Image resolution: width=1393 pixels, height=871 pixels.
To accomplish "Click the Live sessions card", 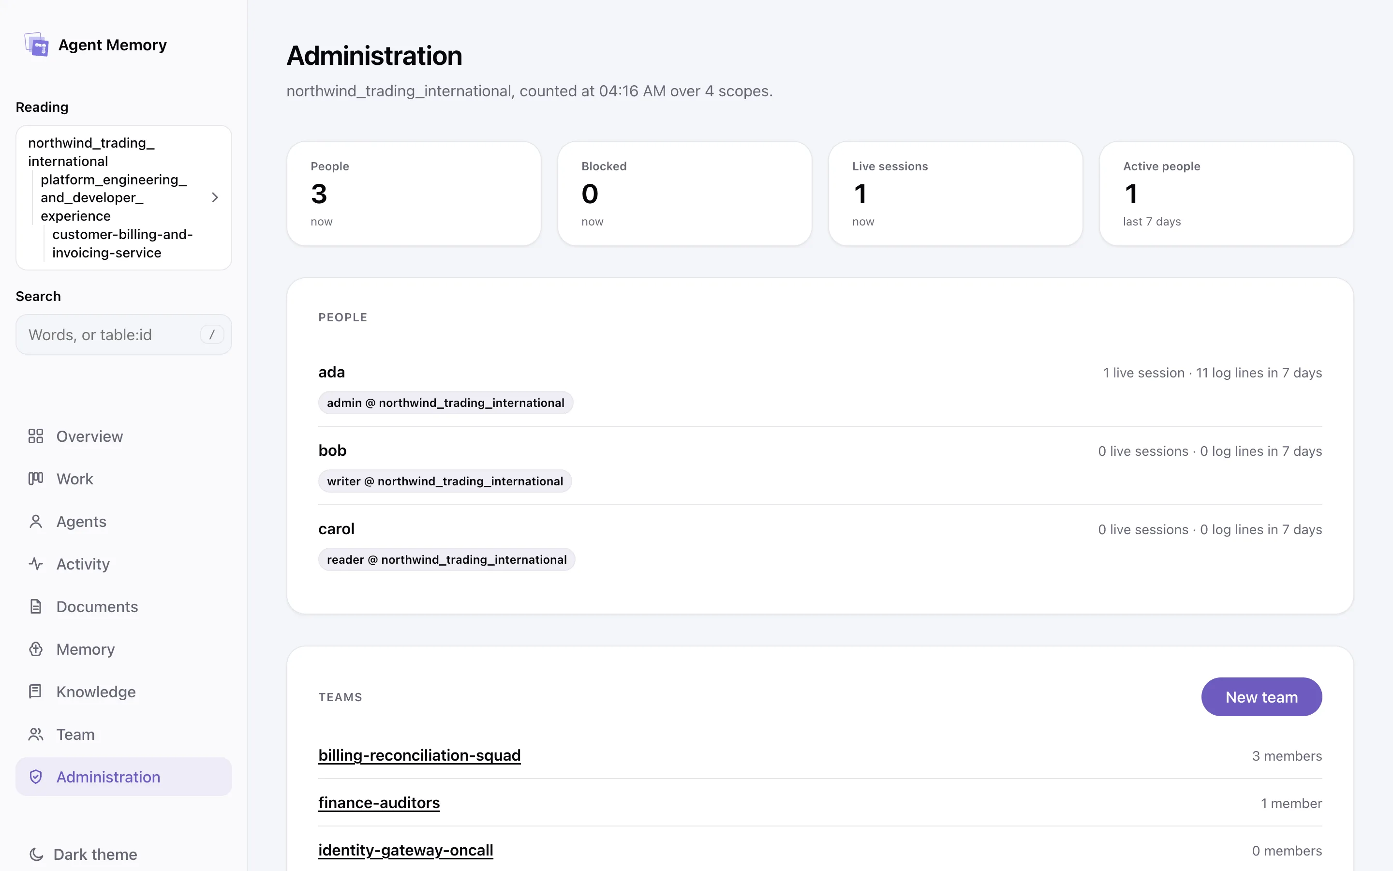I will [956, 194].
